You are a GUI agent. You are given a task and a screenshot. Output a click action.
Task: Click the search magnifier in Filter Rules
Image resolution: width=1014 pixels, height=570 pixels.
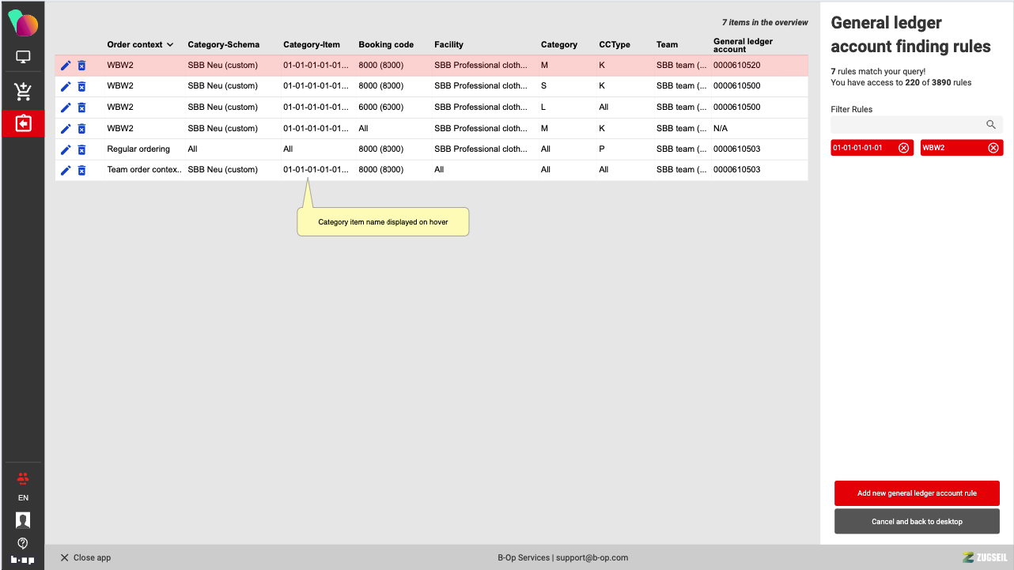pos(990,125)
